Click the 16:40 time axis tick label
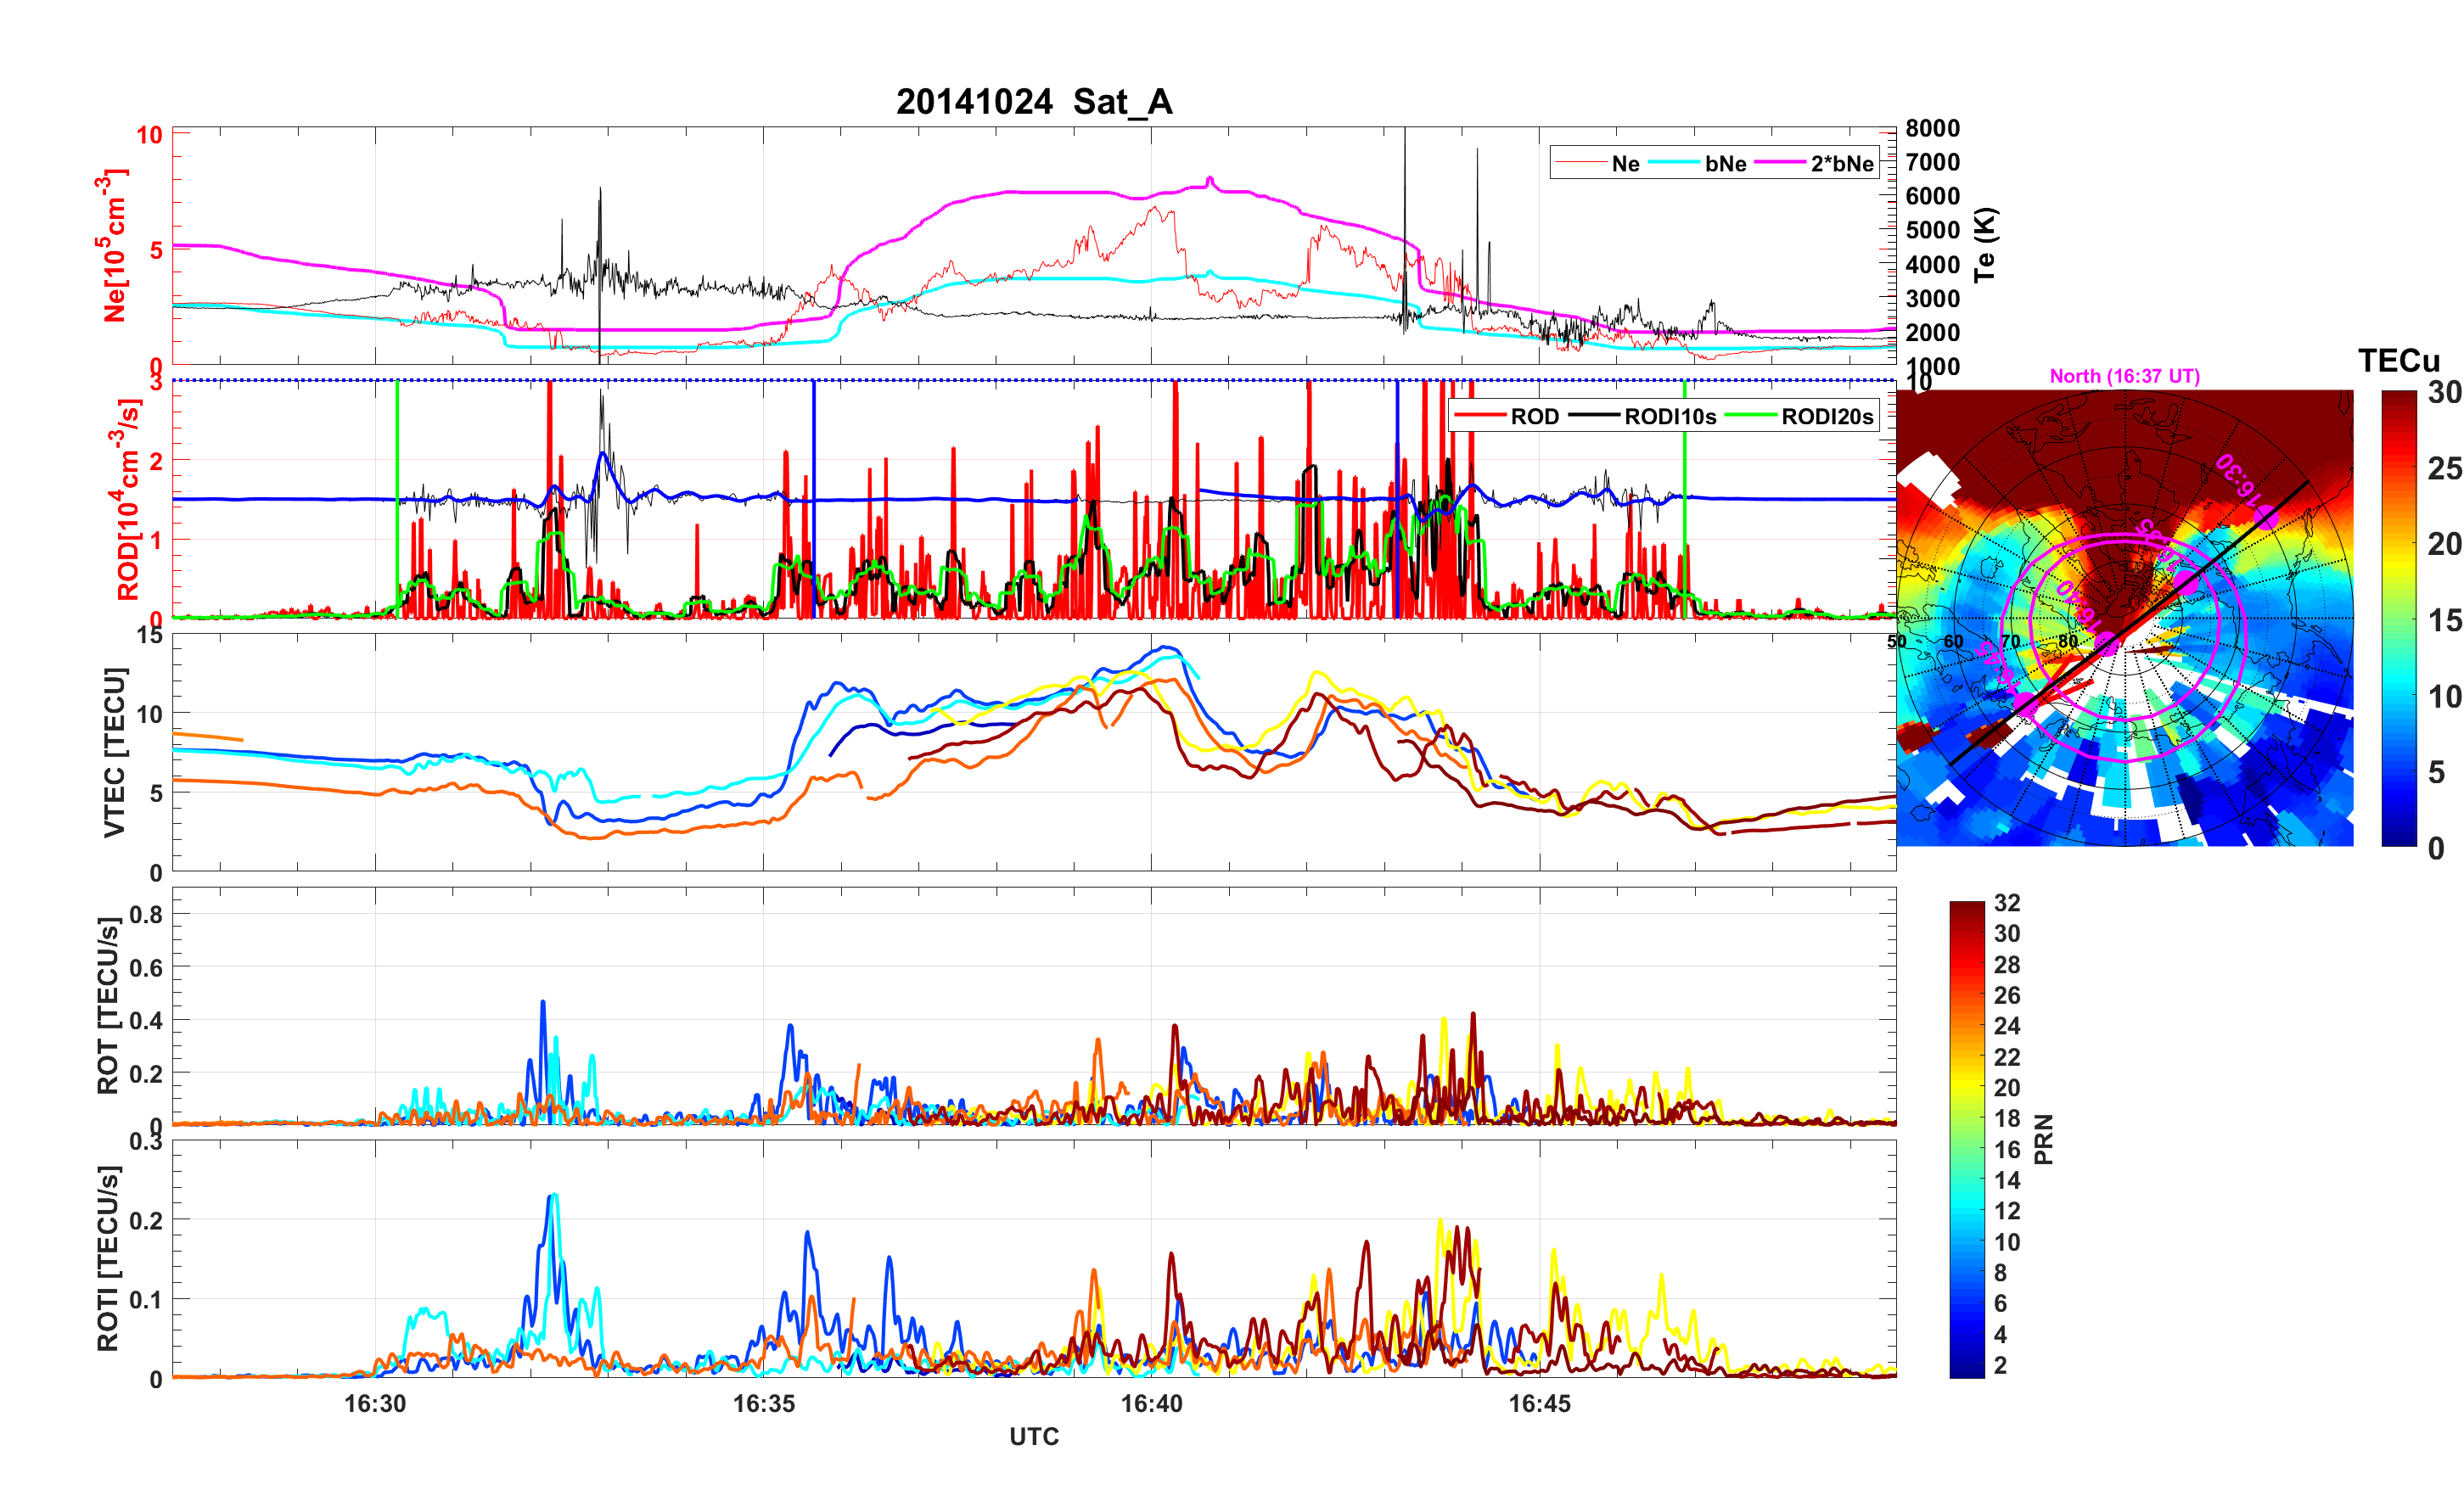The width and height of the screenshot is (2464, 1490). click(x=1151, y=1403)
